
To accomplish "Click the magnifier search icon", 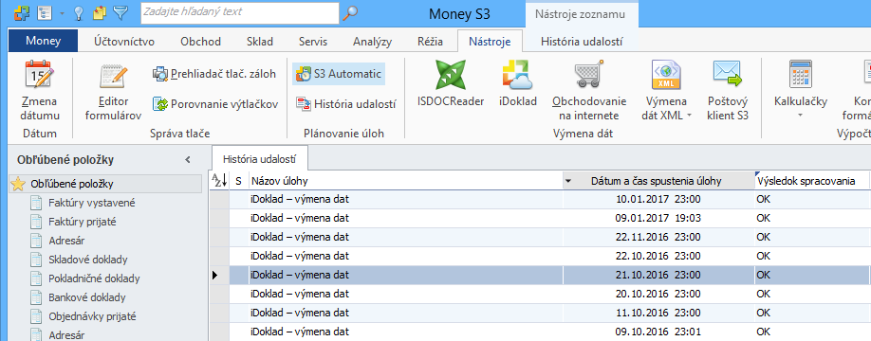I will tap(350, 12).
